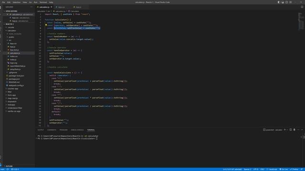Open App.test.js in explorer tree
This screenshot has height=171, width=305.
[x=14, y=50]
